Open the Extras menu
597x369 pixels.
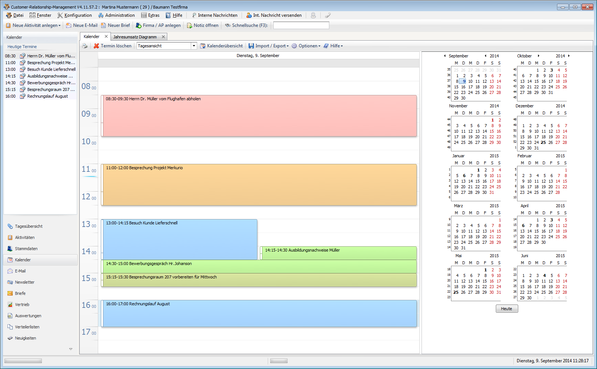[x=150, y=15]
